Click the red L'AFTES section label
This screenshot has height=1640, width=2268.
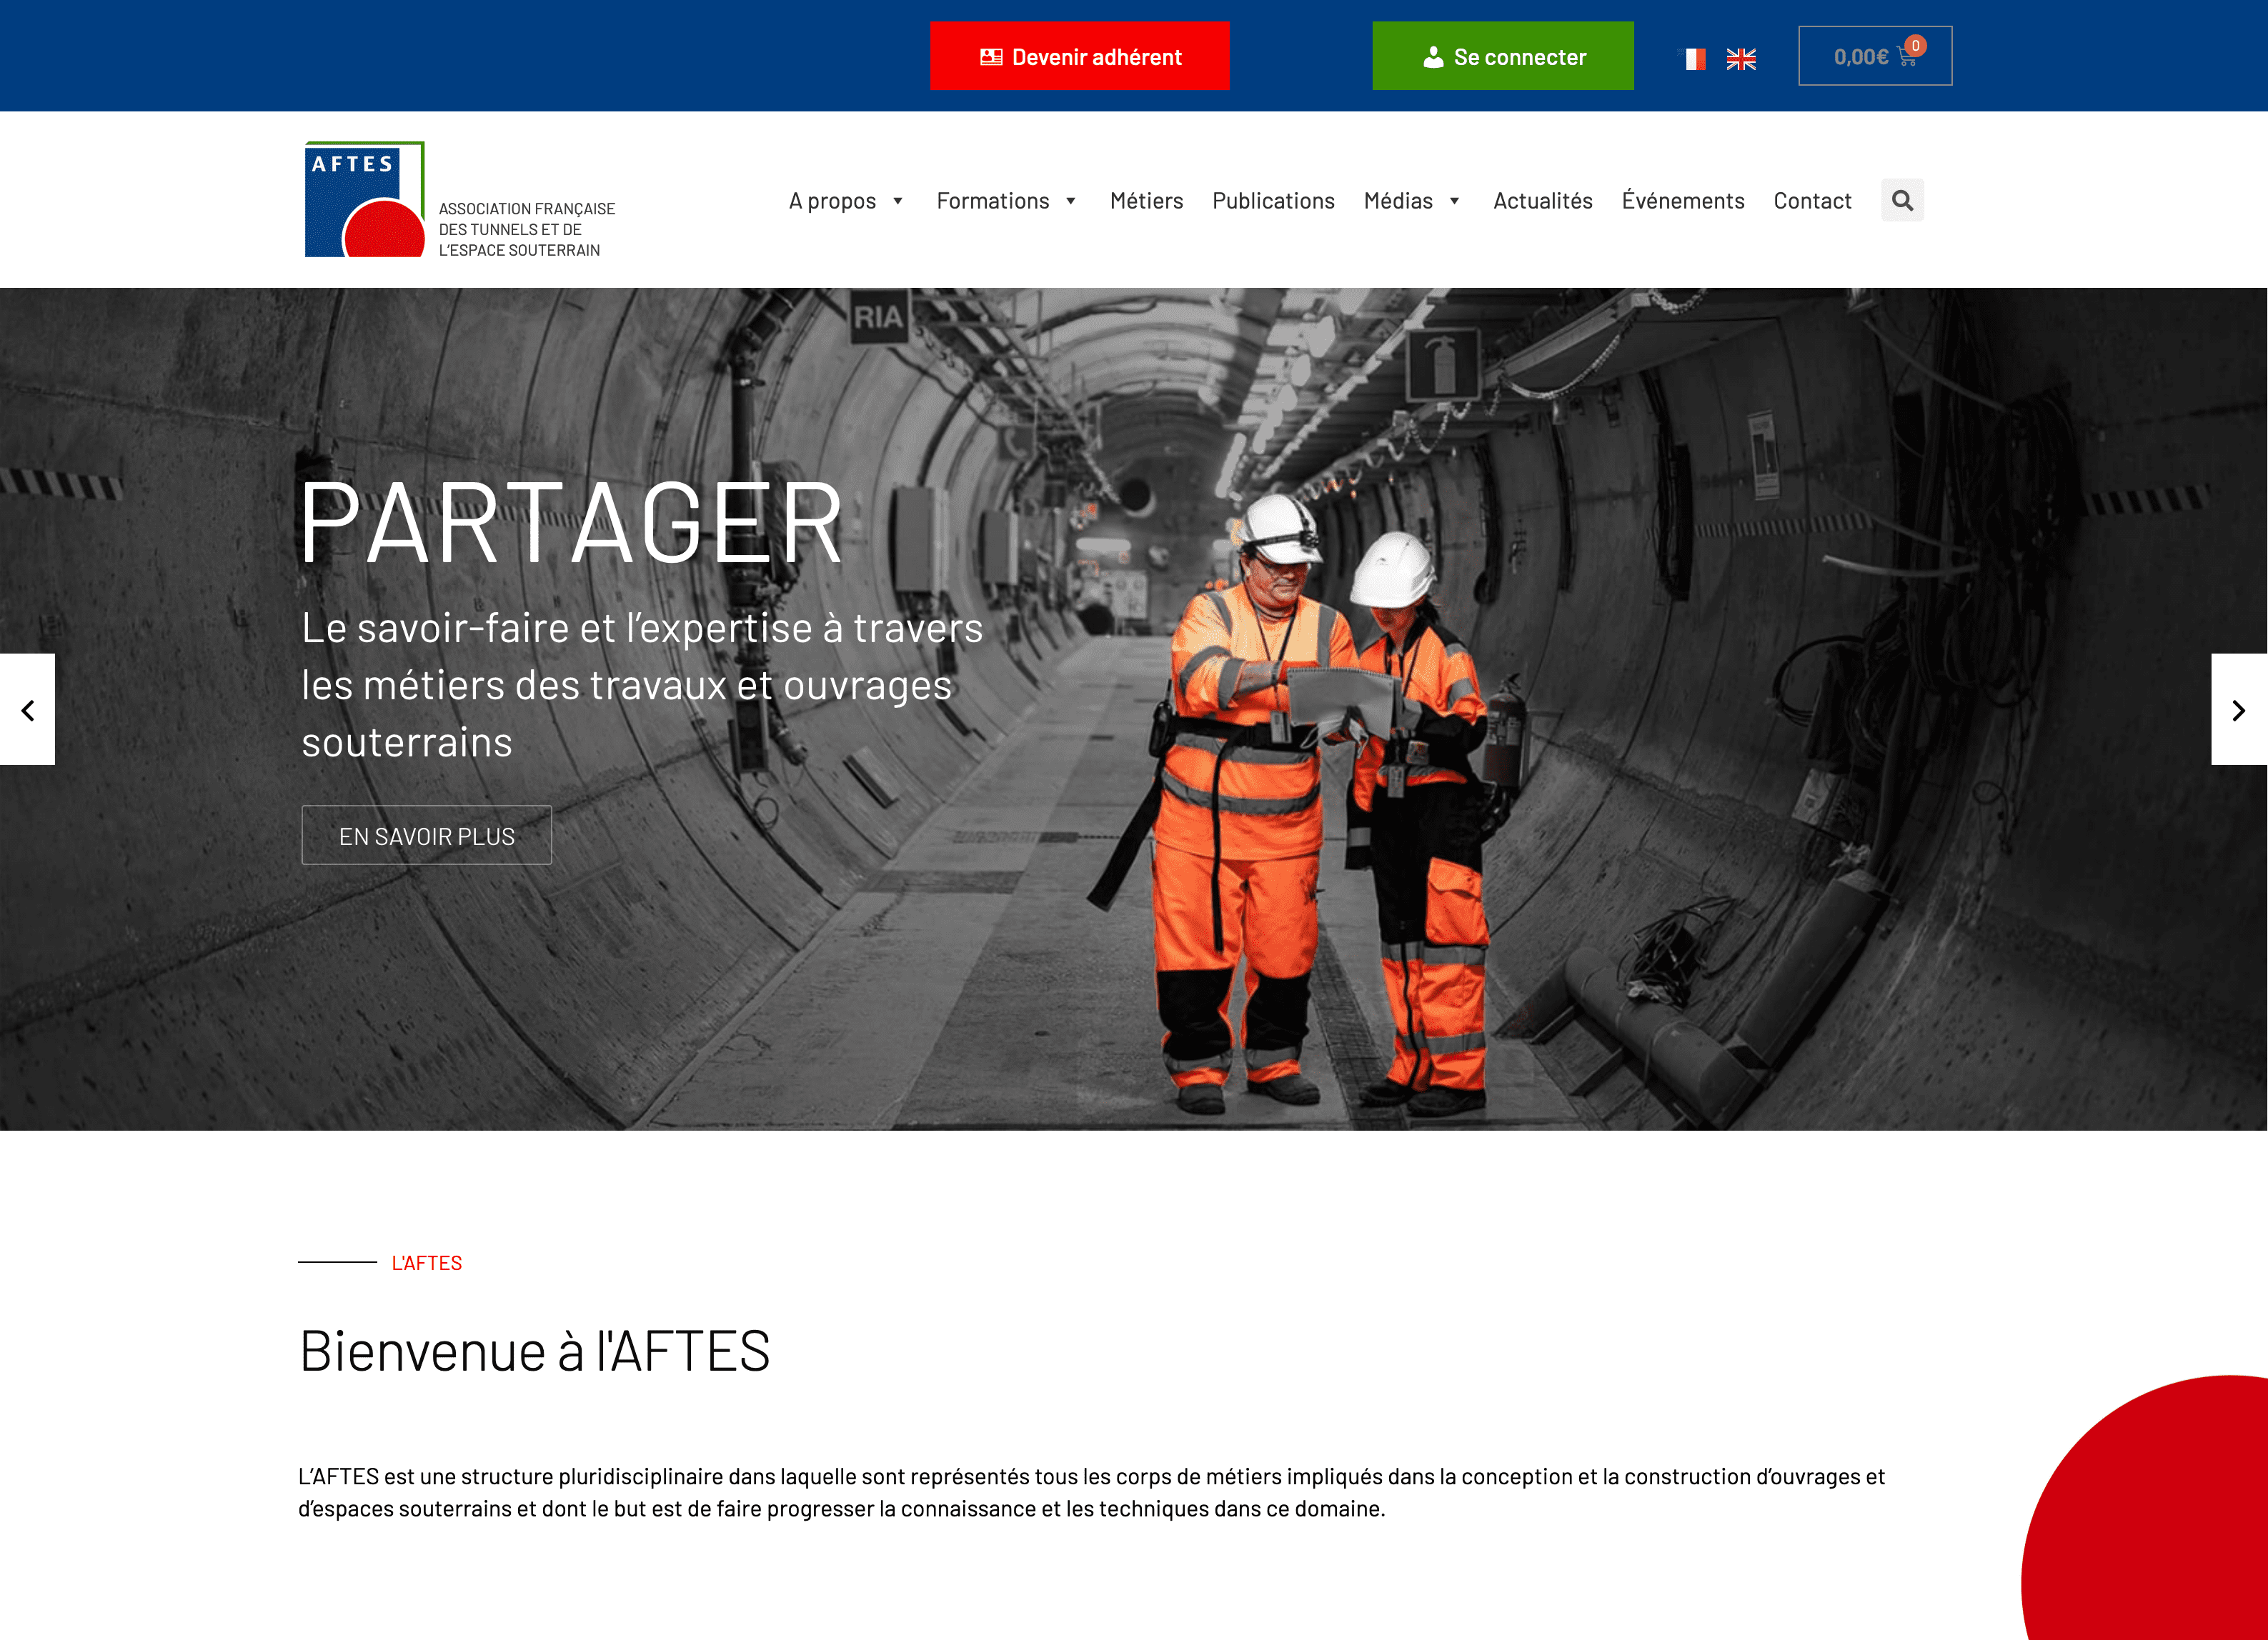tap(427, 1264)
